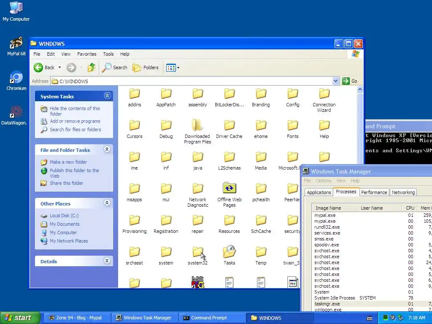Open the Chromium desktop shortcut
The image size is (432, 324).
(16, 81)
